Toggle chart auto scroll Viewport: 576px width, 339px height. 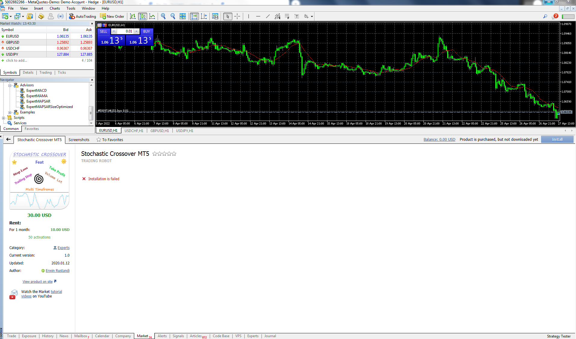(194, 16)
